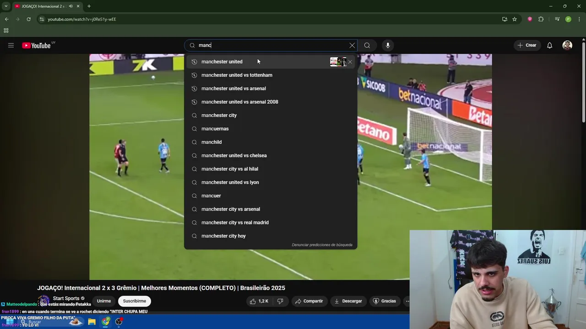Select suggestion 'manchester city'
Image resolution: width=586 pixels, height=329 pixels.
click(x=271, y=115)
